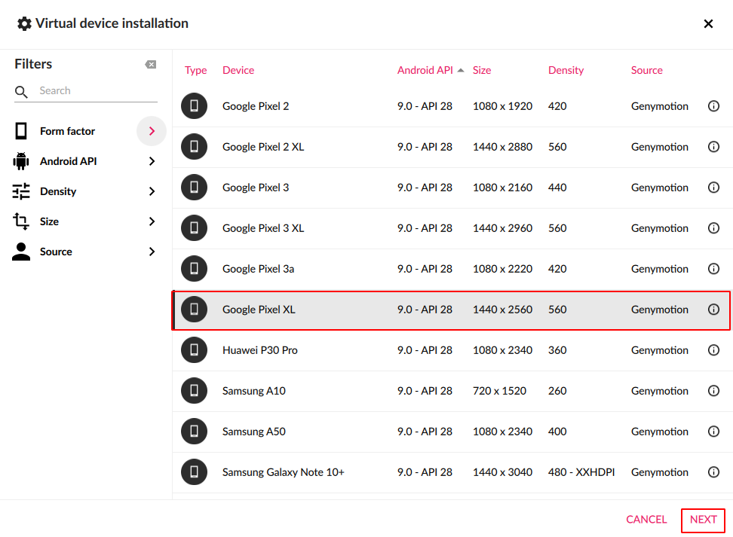Open Google Pixel 3a info icon
733x537 pixels.
click(x=713, y=268)
